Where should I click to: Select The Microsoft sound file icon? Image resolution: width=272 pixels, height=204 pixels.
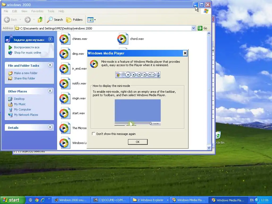[x=65, y=128]
